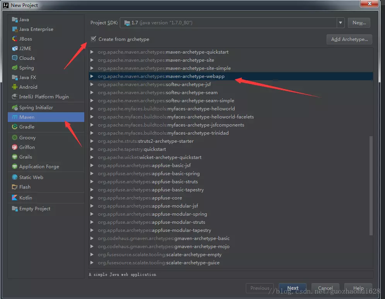Click the Next button
This screenshot has width=385, height=299.
[x=293, y=288]
